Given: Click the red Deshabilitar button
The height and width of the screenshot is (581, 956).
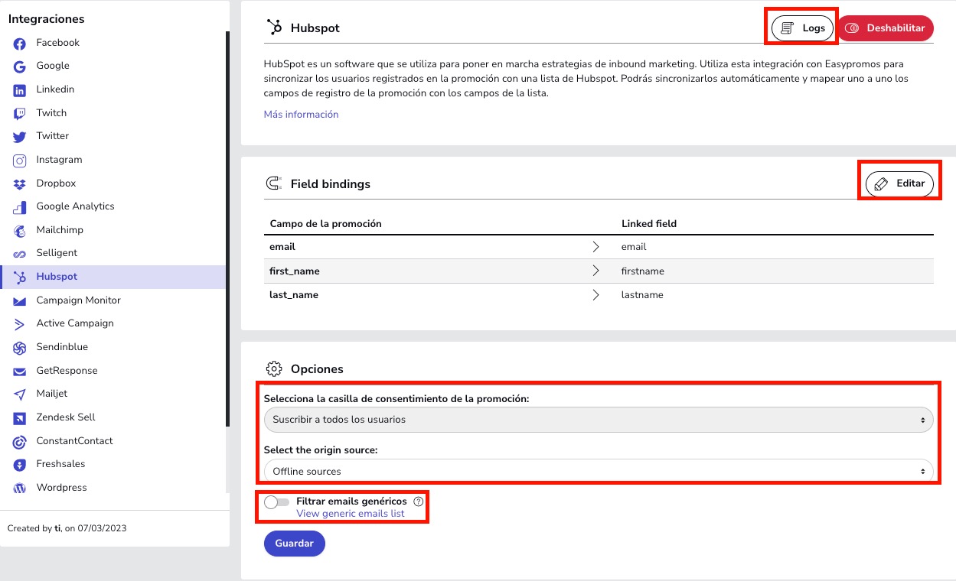Looking at the screenshot, I should 886,28.
